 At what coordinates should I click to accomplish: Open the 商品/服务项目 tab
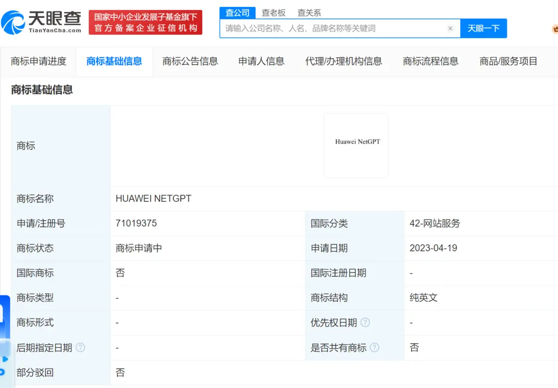pyautogui.click(x=508, y=61)
